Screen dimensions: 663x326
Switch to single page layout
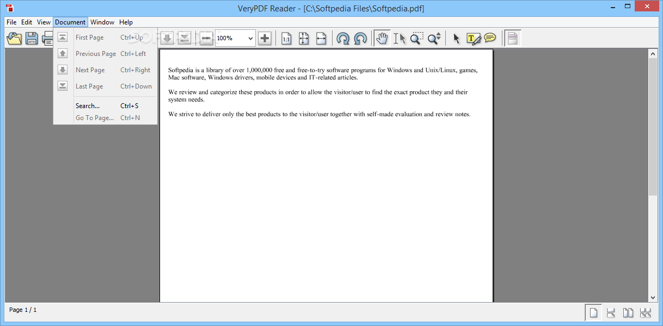click(x=594, y=312)
